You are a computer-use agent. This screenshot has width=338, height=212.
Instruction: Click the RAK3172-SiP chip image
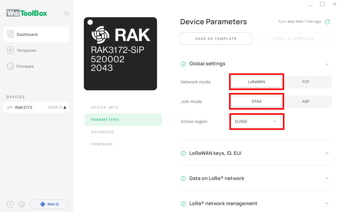point(120,54)
